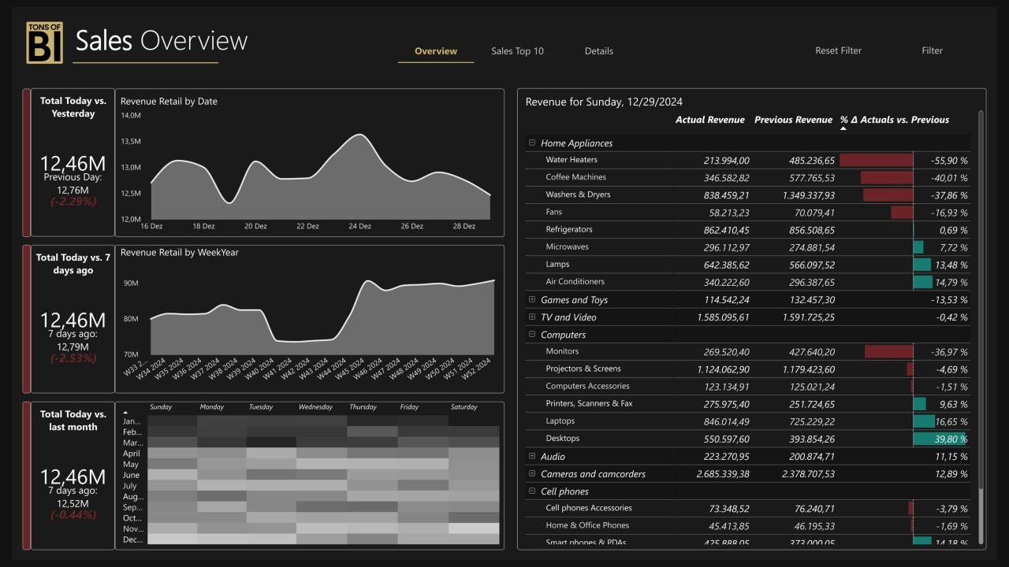The image size is (1009, 567).
Task: Expand the TV and Video category
Action: (x=532, y=317)
